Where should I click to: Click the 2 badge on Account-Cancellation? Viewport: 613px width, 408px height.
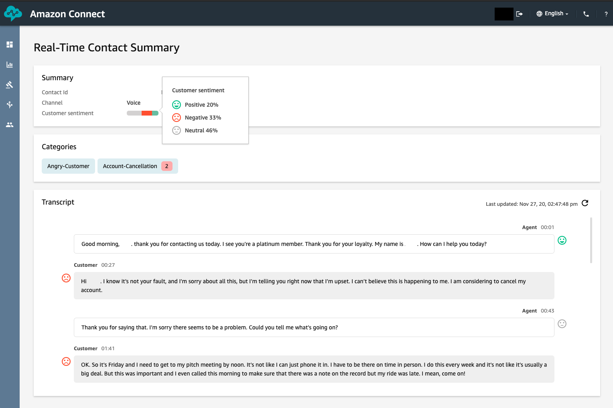pyautogui.click(x=166, y=166)
